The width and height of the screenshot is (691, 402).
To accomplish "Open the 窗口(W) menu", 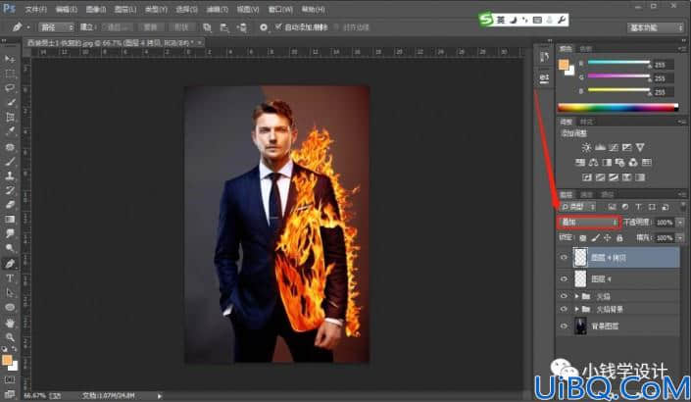I will click(280, 9).
